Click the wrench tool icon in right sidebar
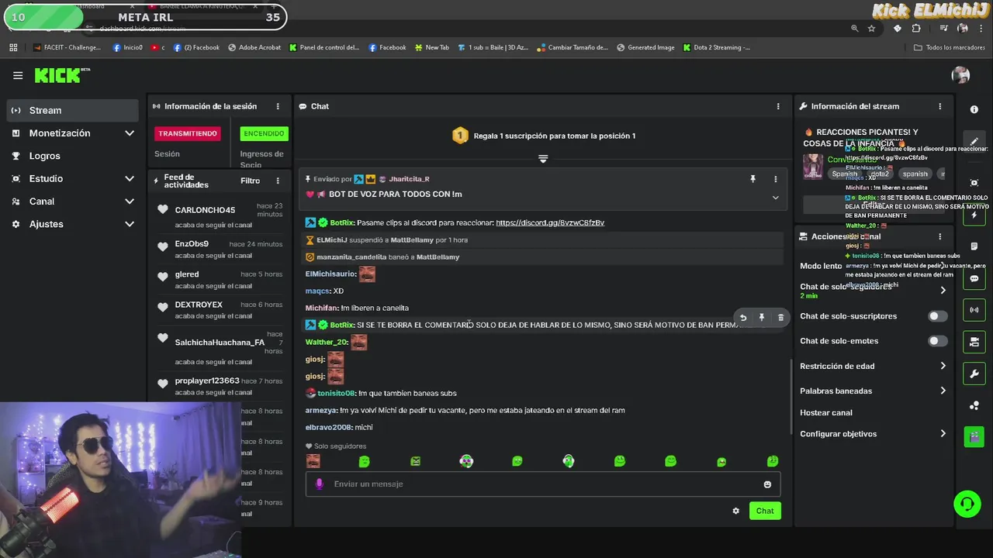993x558 pixels. pos(974,374)
